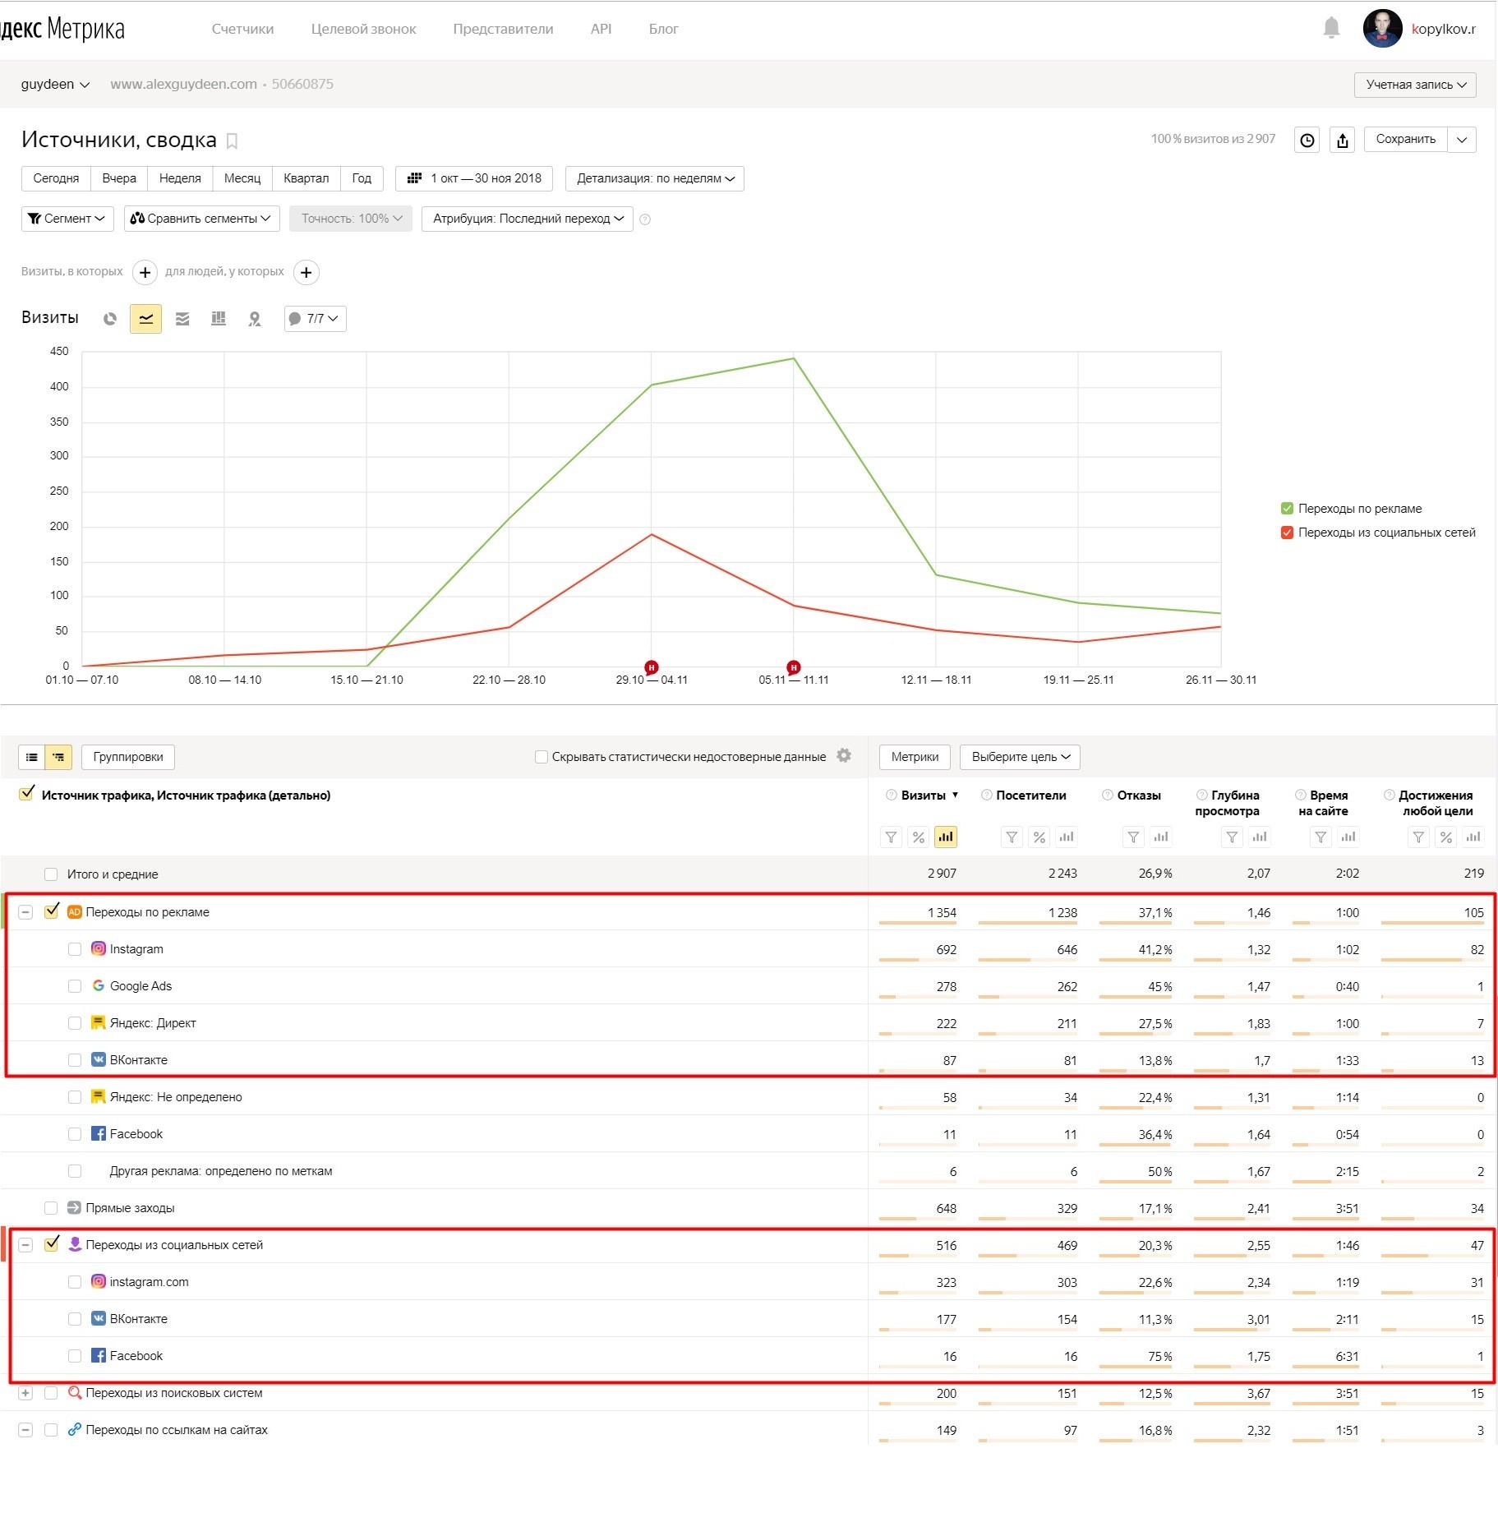Open the Выберите цель dropdown
Viewport: 1498px width, 1522px height.
coord(1020,757)
